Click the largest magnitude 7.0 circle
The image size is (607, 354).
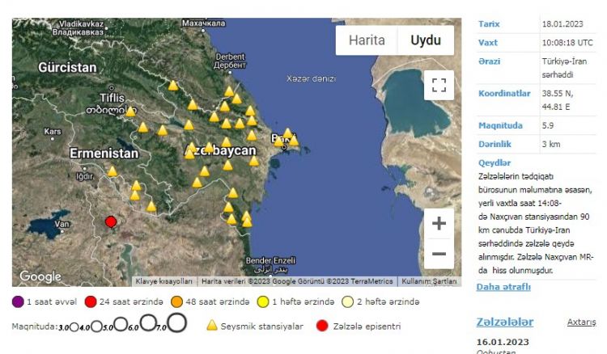tap(177, 324)
